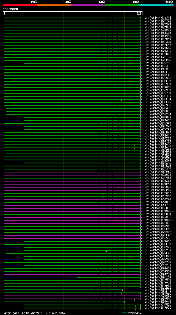The image size is (176, 315).
Task: Click the yellow gap marker on the Q84LL7 row
Action: (122, 294)
